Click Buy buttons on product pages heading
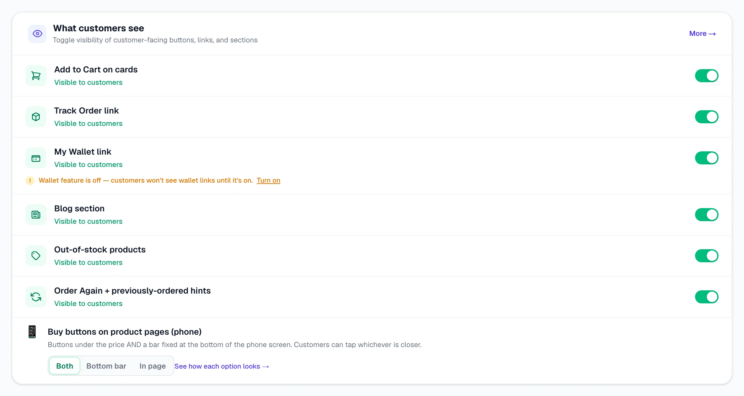The height and width of the screenshot is (396, 744). pyautogui.click(x=125, y=332)
